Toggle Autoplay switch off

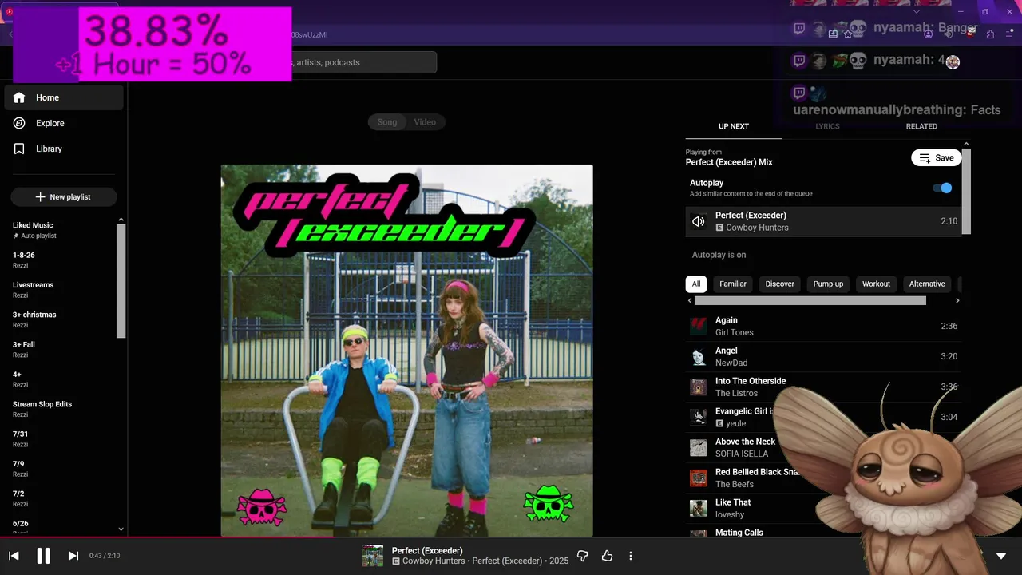[942, 188]
